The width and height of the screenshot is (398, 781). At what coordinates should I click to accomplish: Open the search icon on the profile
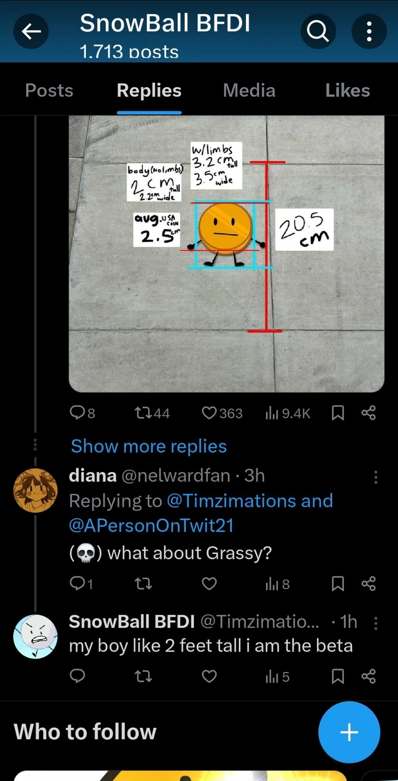pyautogui.click(x=318, y=31)
